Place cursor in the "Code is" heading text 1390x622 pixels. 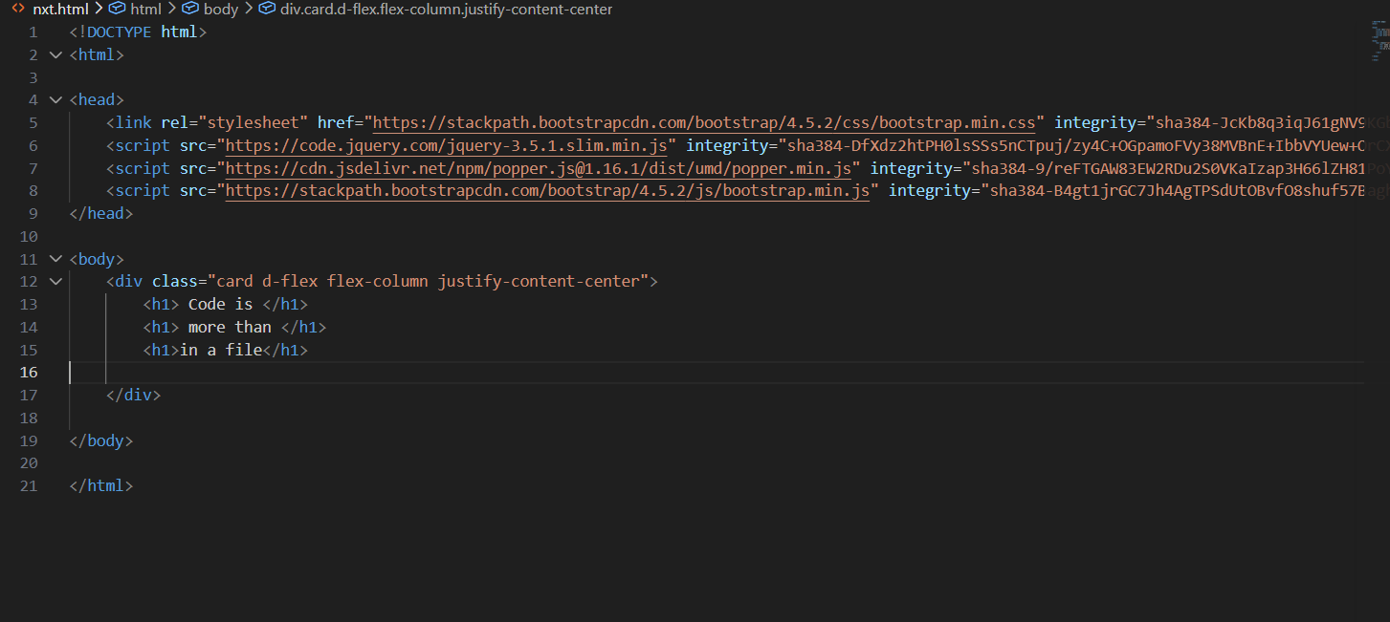[x=220, y=305]
